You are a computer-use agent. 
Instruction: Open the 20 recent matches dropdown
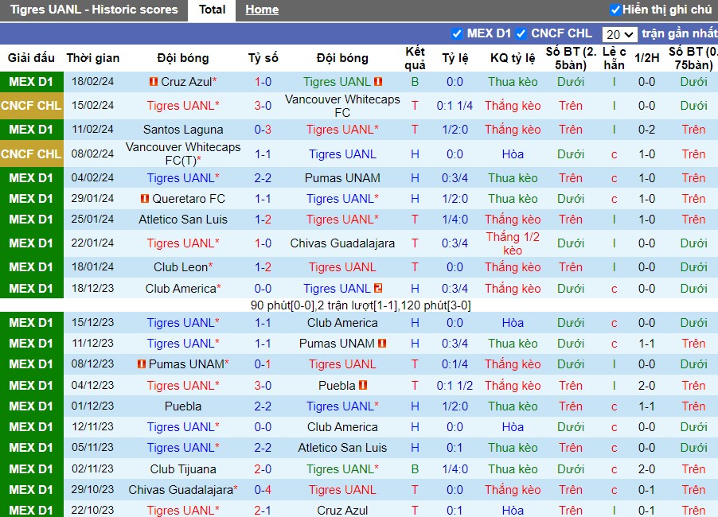[619, 34]
